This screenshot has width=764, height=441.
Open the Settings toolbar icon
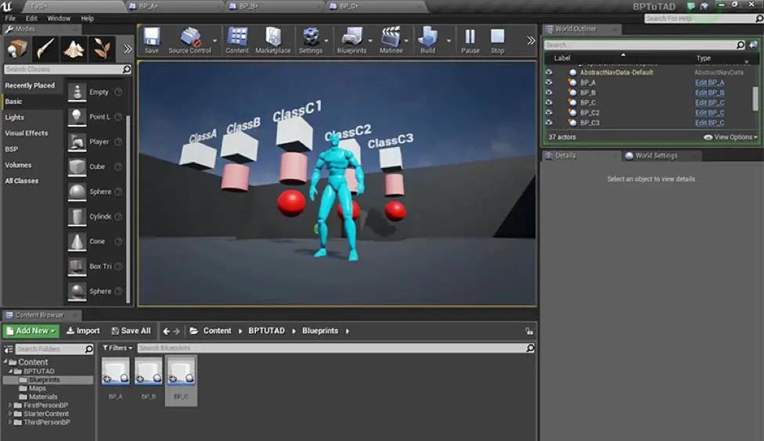311,40
